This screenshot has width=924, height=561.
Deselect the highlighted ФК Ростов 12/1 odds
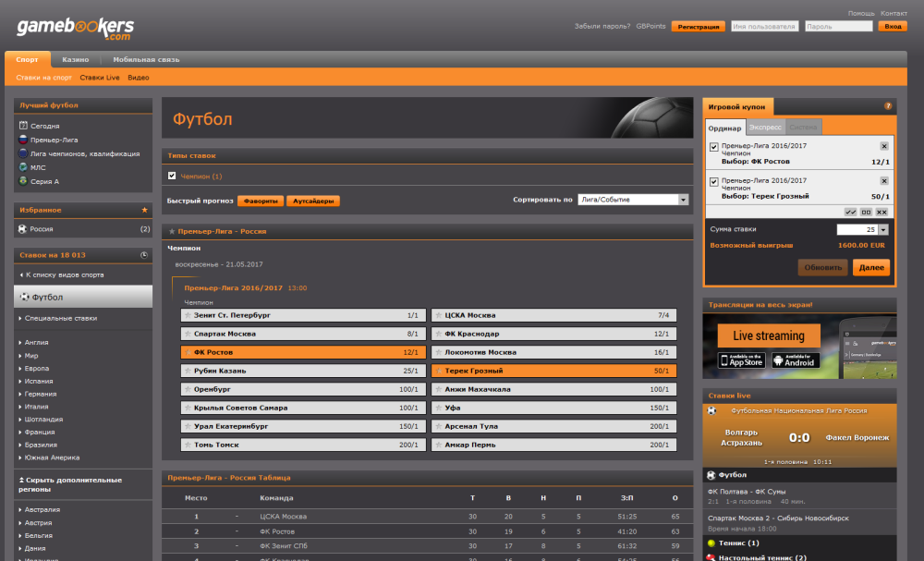pos(303,352)
